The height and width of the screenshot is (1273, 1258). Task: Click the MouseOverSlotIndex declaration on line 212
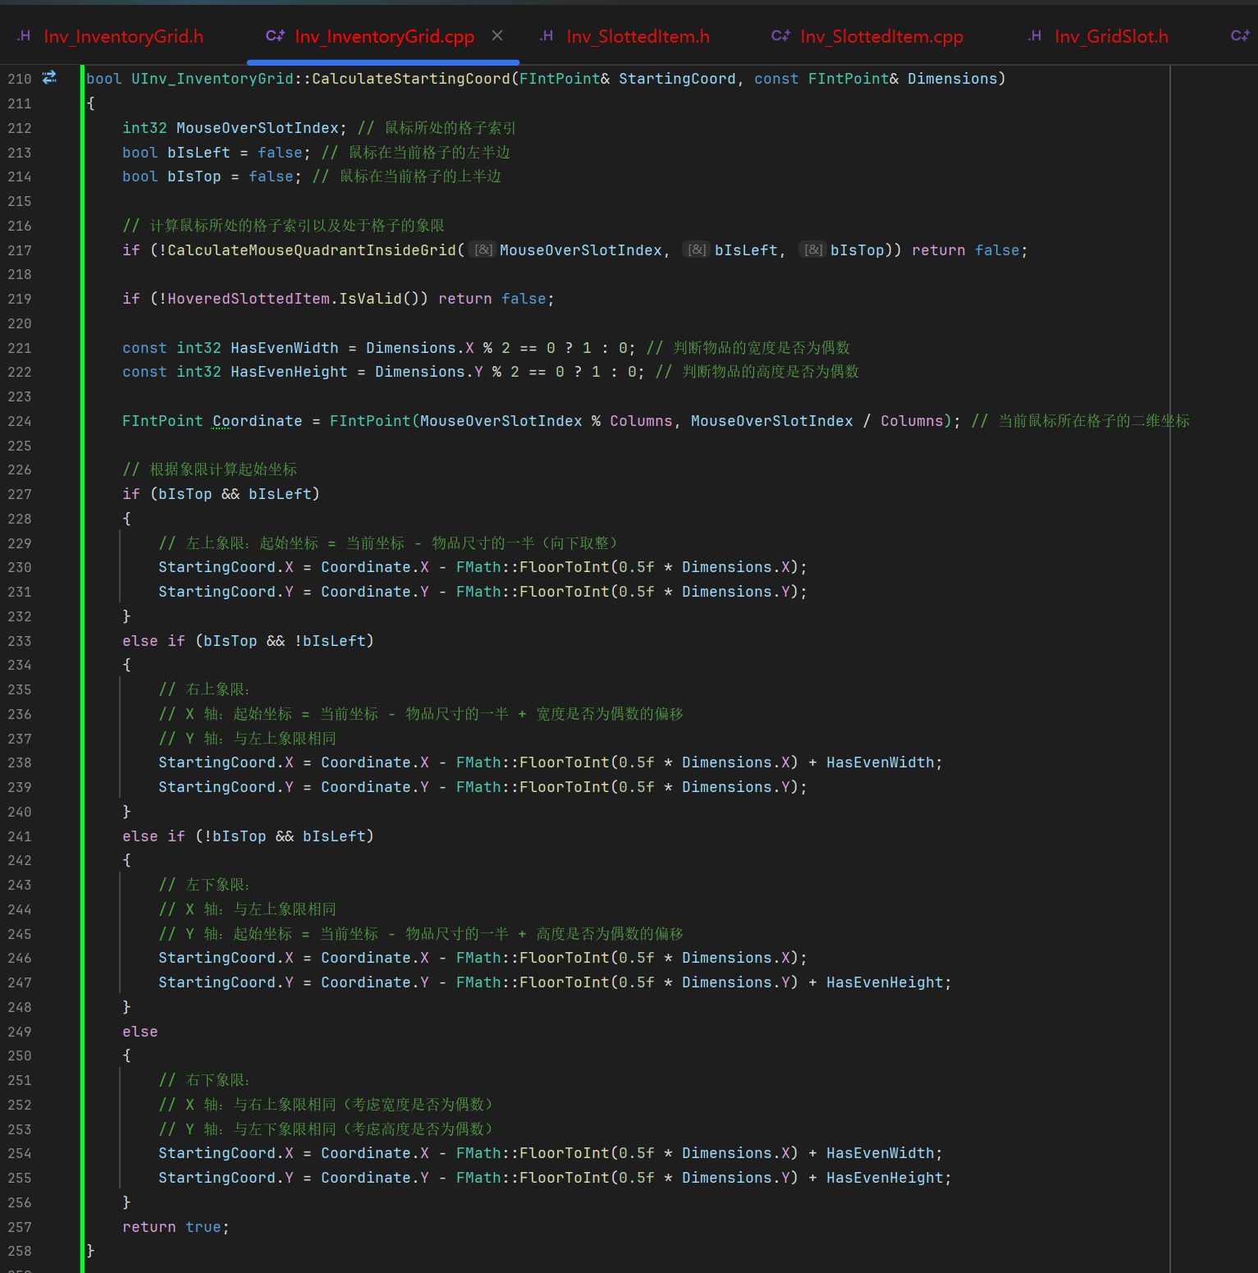258,128
